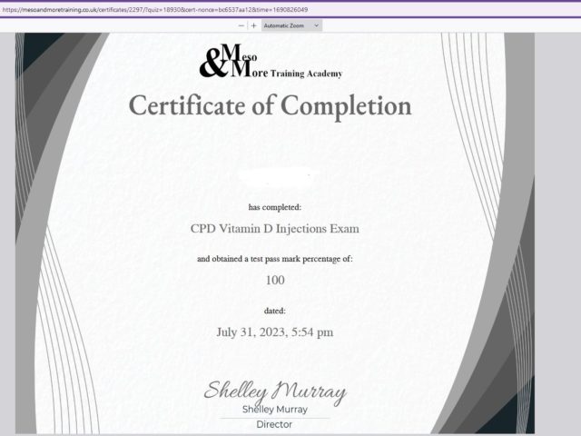Click the zoom in plus icon

point(253,25)
